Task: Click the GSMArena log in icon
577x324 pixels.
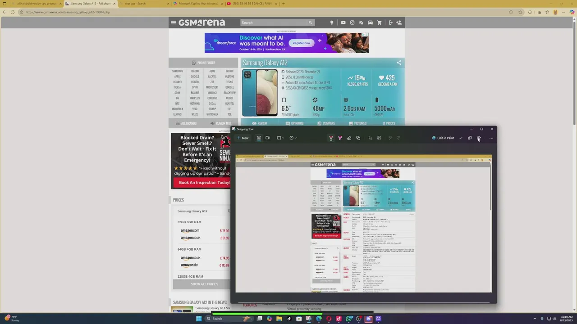Action: click(x=390, y=22)
